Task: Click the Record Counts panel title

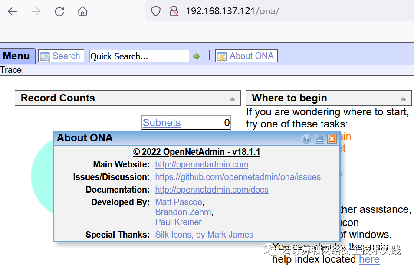Action: pyautogui.click(x=58, y=98)
